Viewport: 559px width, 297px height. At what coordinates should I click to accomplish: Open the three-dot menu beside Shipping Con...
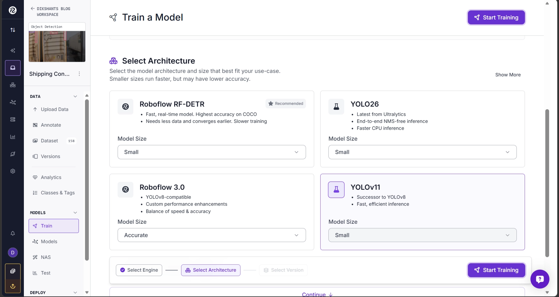79,74
